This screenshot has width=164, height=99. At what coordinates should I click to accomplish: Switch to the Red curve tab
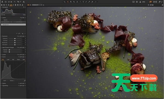click(x=13, y=60)
